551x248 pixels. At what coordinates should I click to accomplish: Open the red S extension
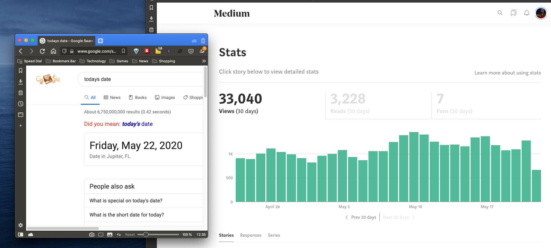pos(147,51)
